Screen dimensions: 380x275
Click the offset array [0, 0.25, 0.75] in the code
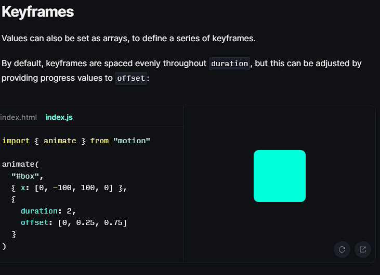(x=92, y=223)
